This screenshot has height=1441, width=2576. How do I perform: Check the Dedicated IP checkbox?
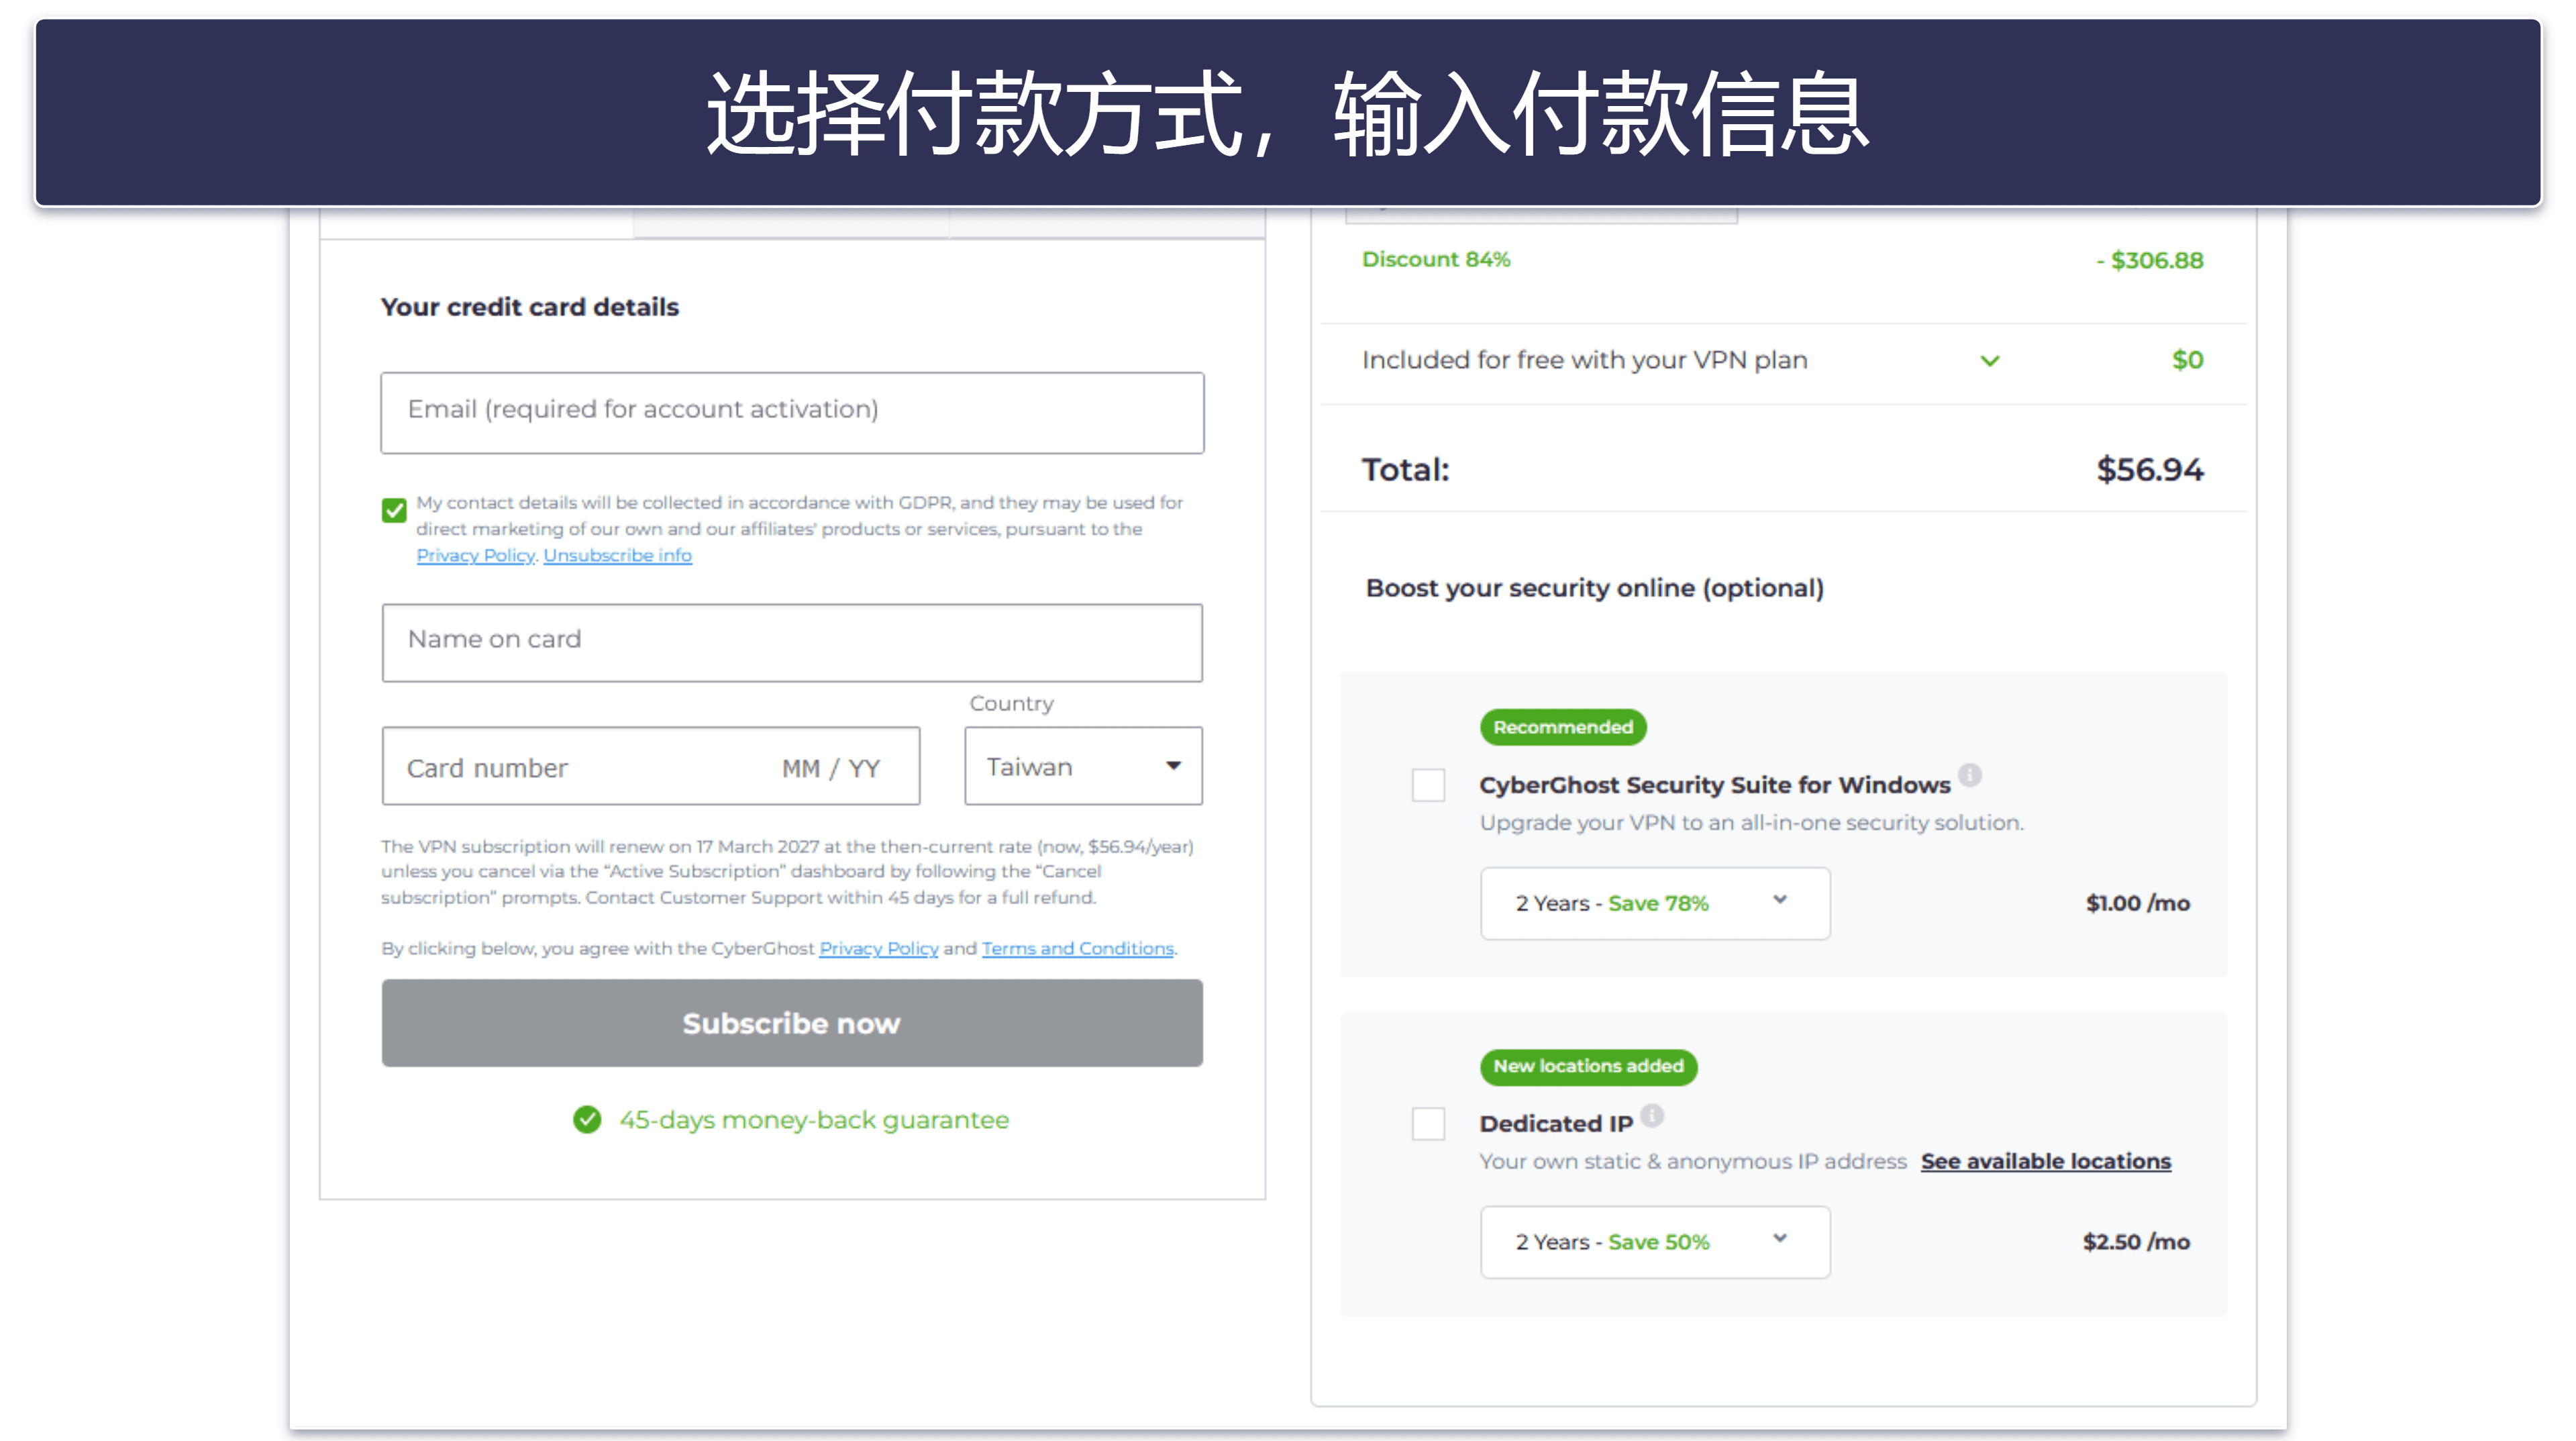click(x=1428, y=1123)
